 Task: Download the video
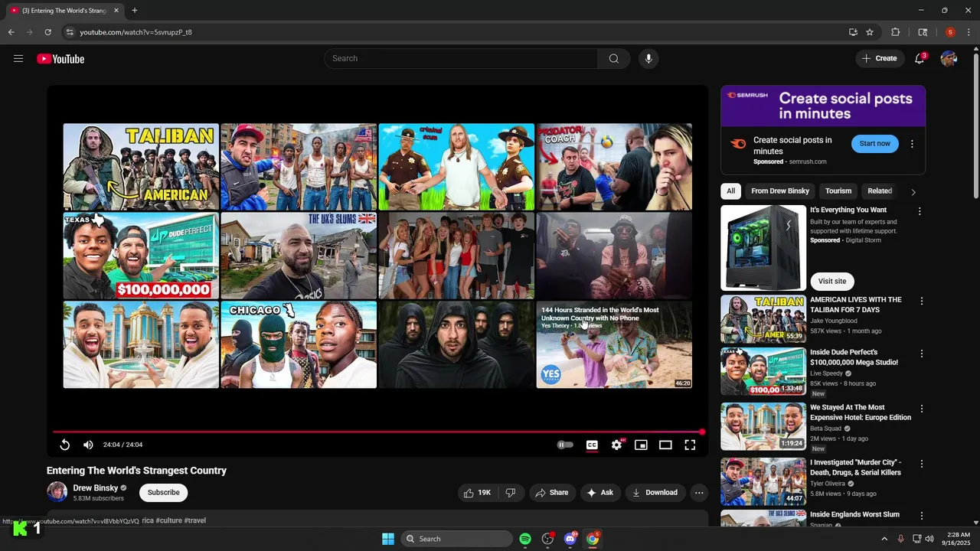pyautogui.click(x=655, y=493)
